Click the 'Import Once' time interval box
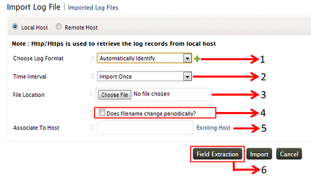 click(x=140, y=77)
